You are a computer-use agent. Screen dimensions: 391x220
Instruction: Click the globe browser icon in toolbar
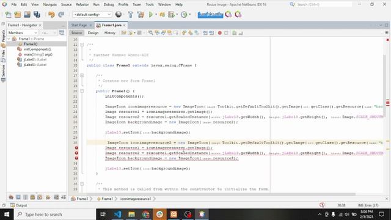coord(119,15)
